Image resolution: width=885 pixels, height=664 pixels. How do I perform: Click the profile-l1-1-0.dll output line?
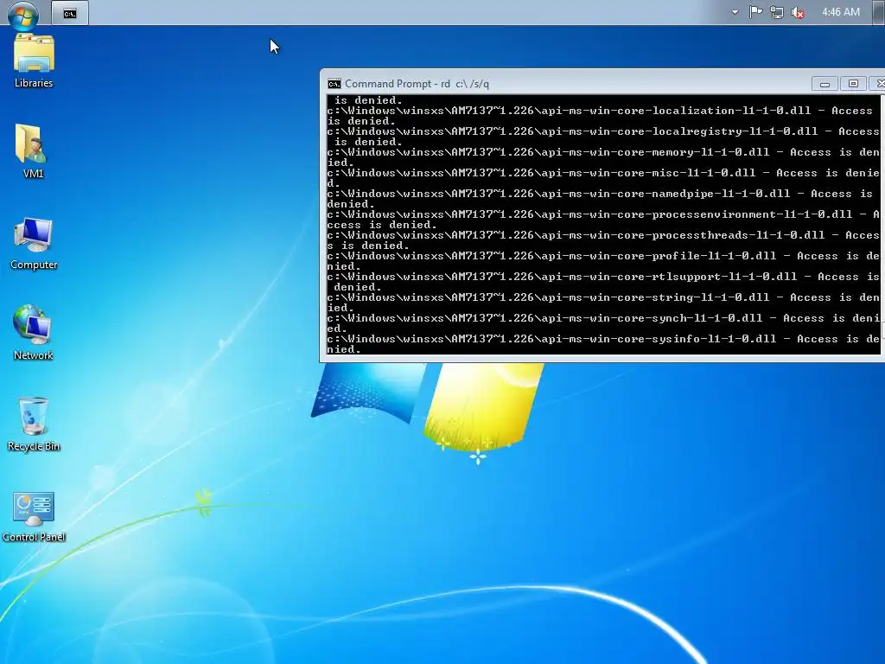point(602,261)
